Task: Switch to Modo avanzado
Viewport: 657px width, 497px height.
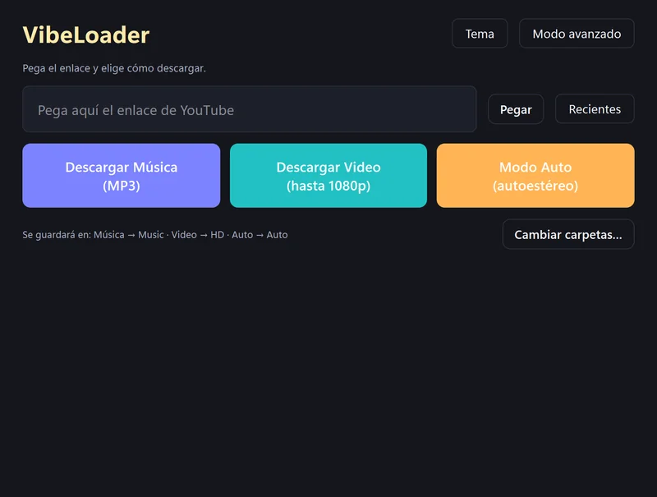Action: coord(577,34)
